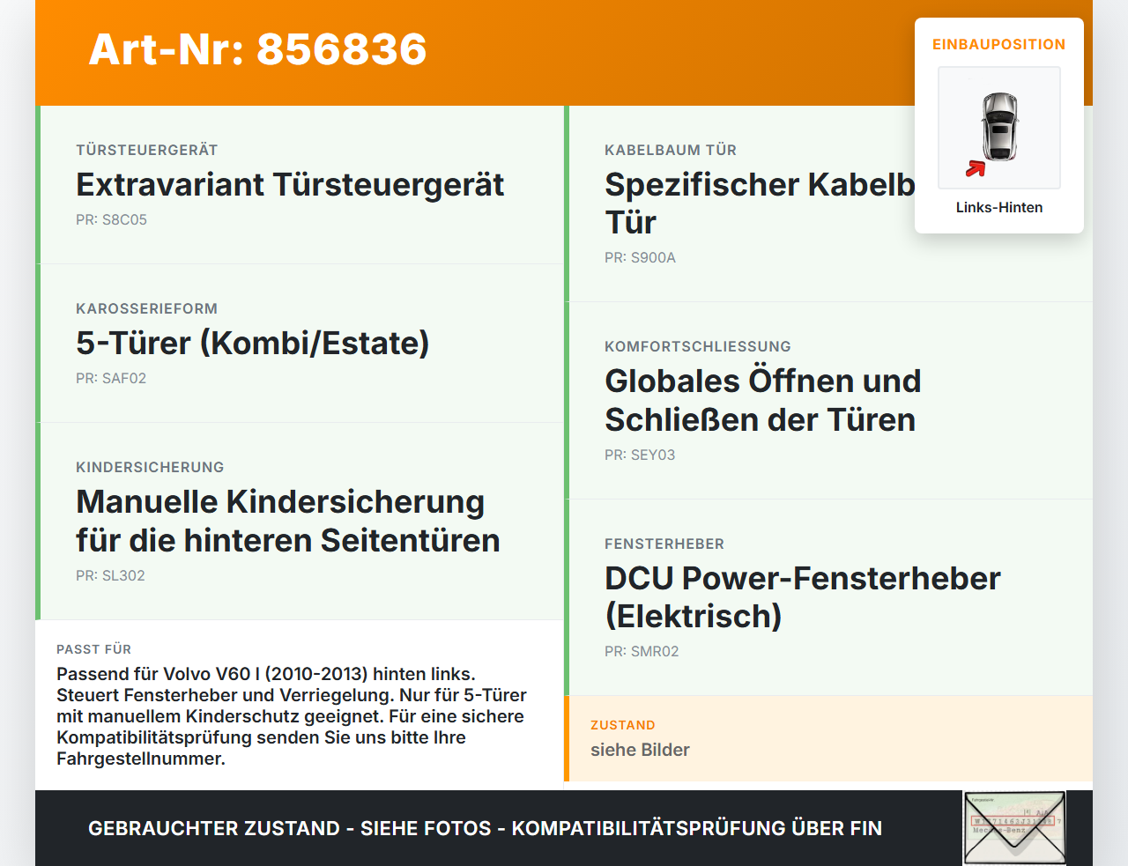1128x866 pixels.
Task: Click the 'FENSTERHEBER' category label
Action: (x=664, y=544)
